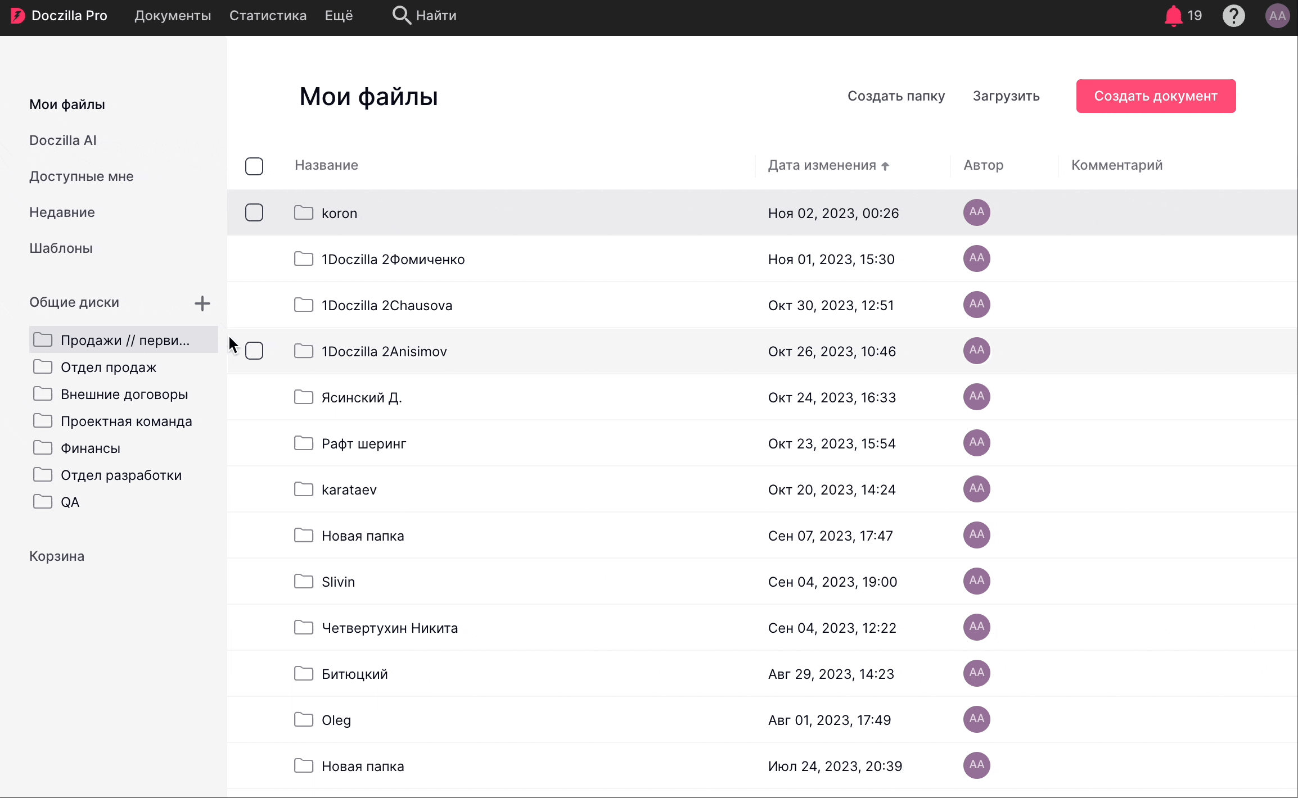Click author avatar in koron row
The width and height of the screenshot is (1298, 798).
coord(977,212)
